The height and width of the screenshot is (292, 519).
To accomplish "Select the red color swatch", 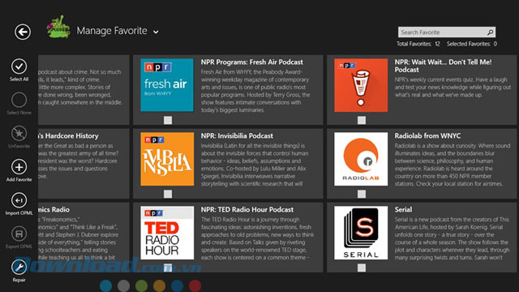I will click(x=195, y=286).
